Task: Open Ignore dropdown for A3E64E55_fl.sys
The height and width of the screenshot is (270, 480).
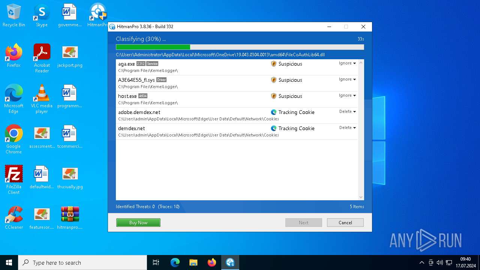Action: coord(347,79)
